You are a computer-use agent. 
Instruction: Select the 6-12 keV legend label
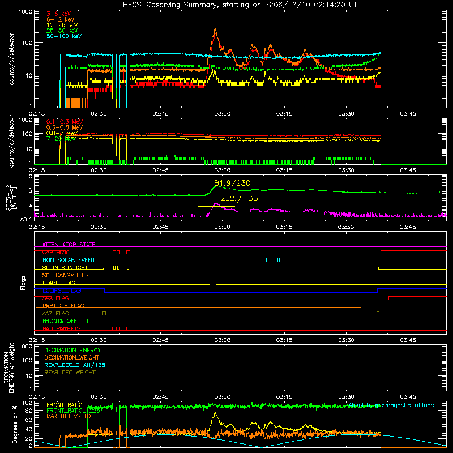tap(61, 19)
